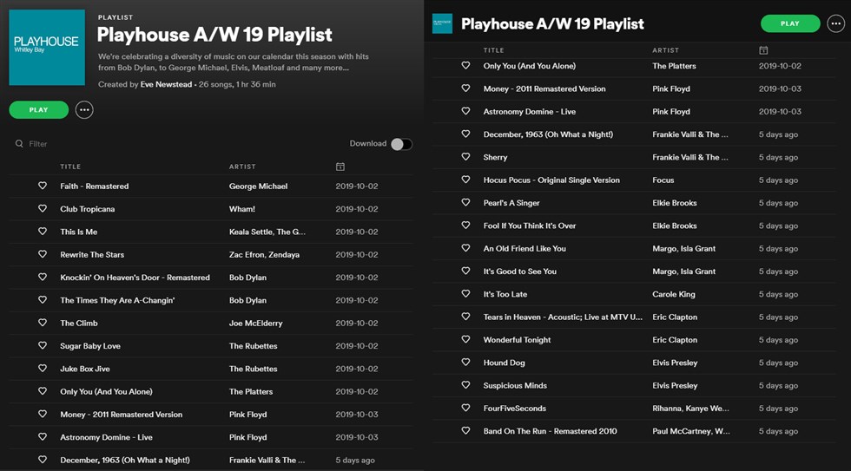Click small Playhouse thumbnail in right header
The image size is (851, 471).
click(x=442, y=23)
